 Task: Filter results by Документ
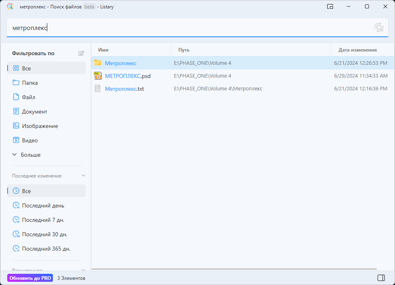click(x=46, y=112)
